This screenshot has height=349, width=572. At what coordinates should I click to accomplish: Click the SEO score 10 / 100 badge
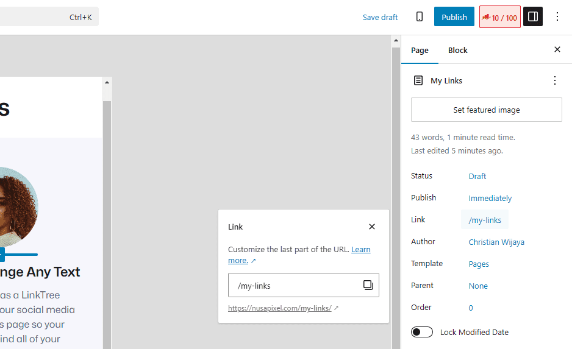pyautogui.click(x=499, y=17)
